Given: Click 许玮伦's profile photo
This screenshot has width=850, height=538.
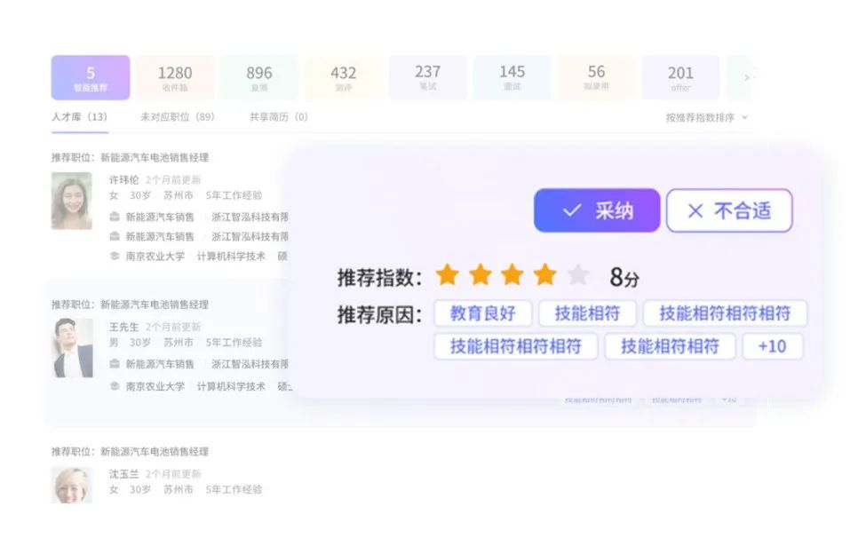Looking at the screenshot, I should point(72,201).
